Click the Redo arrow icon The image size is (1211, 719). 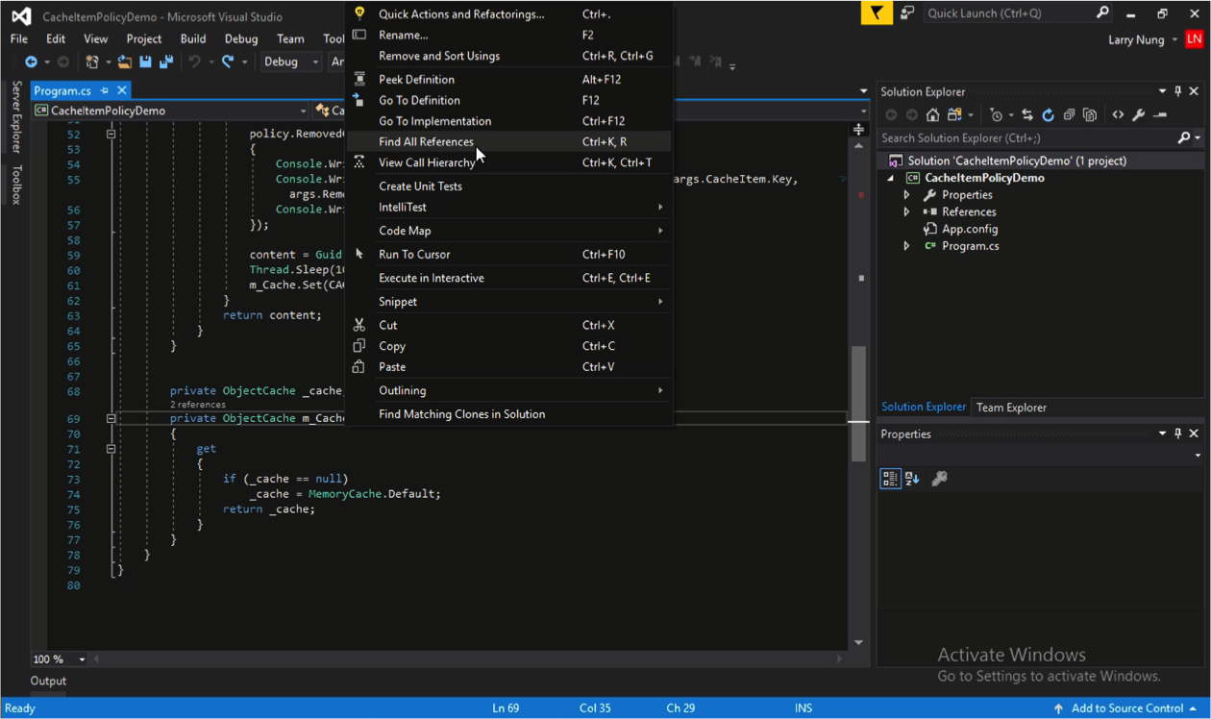[228, 62]
